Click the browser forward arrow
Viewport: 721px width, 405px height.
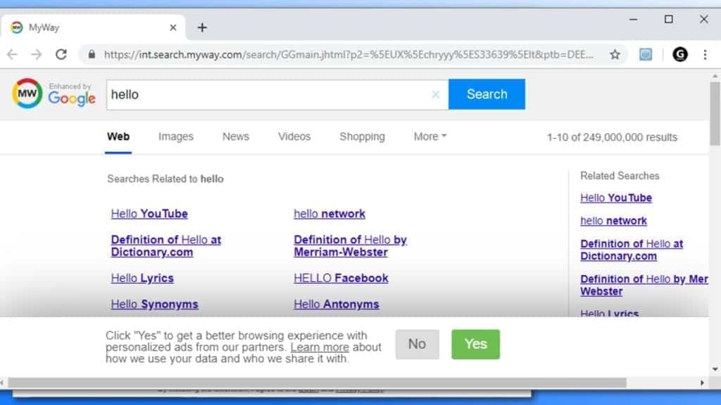37,55
